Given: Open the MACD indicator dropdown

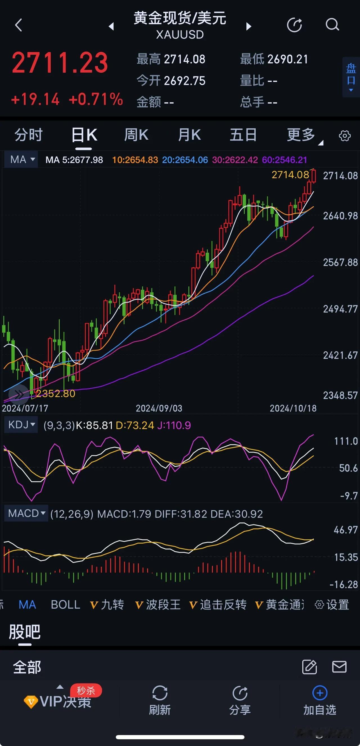Looking at the screenshot, I should (x=26, y=513).
